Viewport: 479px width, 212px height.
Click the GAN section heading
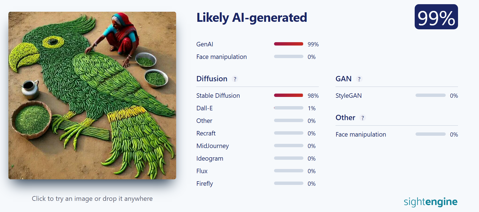(343, 79)
